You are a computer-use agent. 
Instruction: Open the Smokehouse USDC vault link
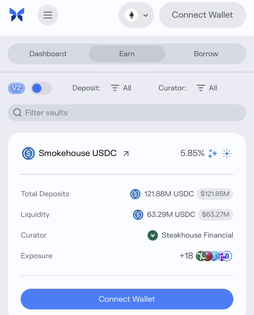coord(78,153)
